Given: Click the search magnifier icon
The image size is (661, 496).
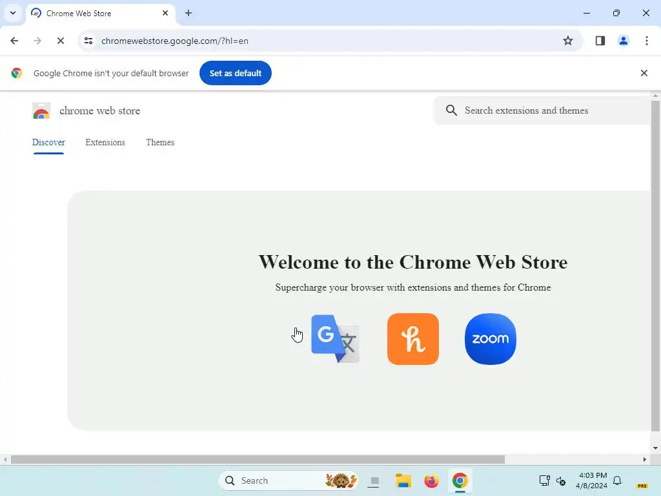Looking at the screenshot, I should click(x=451, y=110).
